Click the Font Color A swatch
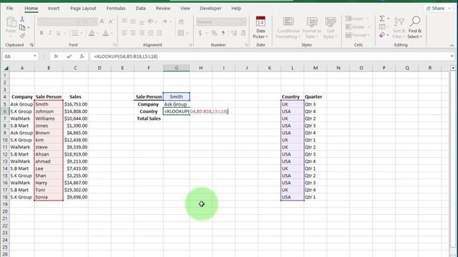Screen dimensions: 458x257 (105, 33)
